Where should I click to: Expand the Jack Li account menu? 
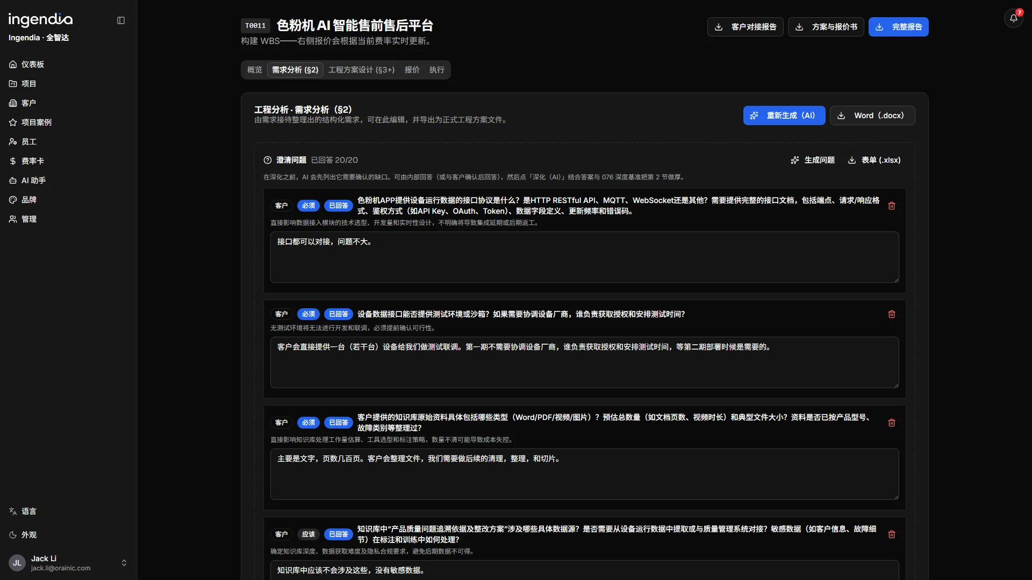tap(69, 563)
